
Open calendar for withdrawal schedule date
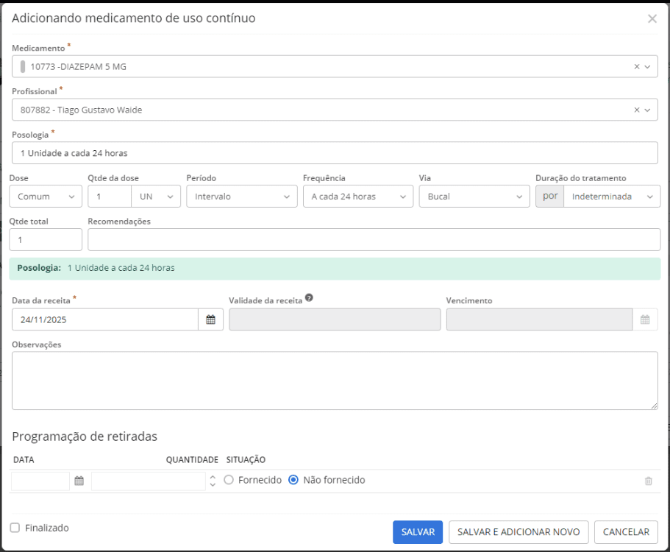79,481
